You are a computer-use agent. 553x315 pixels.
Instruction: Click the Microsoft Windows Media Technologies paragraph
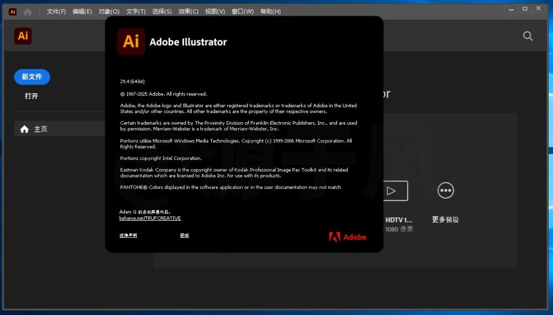[236, 144]
